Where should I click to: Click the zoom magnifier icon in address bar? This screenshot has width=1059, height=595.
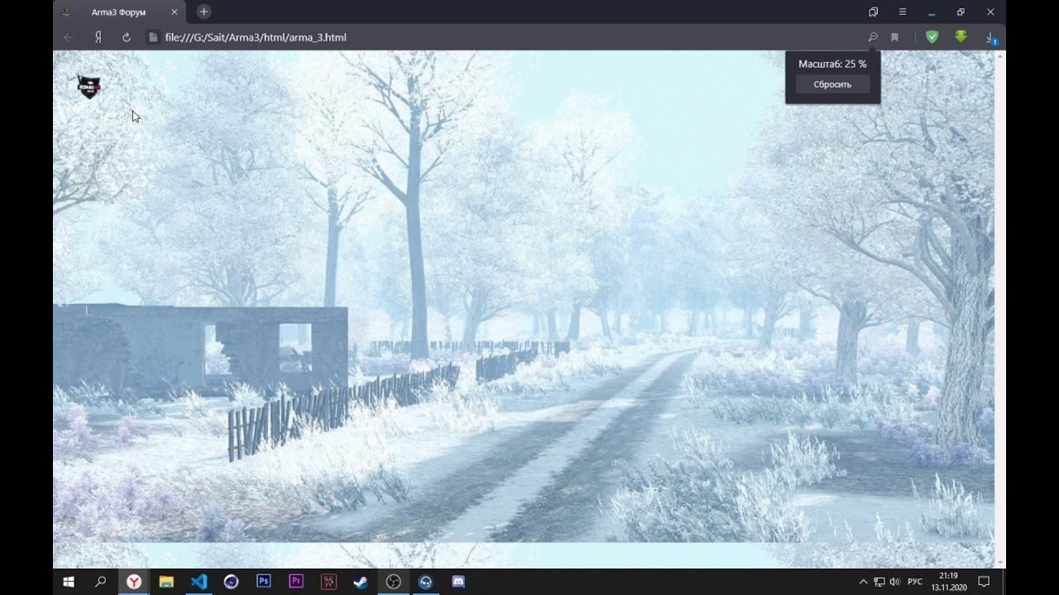pyautogui.click(x=873, y=37)
